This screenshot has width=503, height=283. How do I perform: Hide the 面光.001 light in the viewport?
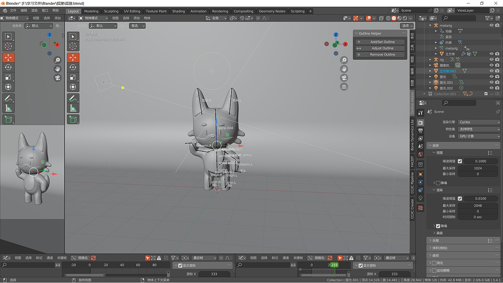pyautogui.click(x=490, y=82)
